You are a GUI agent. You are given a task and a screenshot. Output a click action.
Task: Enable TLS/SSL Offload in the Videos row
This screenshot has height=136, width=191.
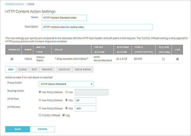[164, 59]
